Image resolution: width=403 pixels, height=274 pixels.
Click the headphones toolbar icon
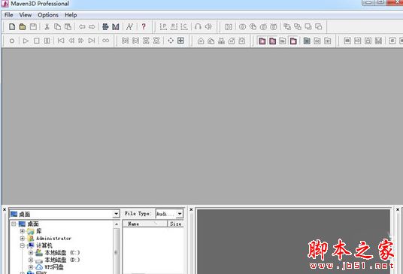pos(198,26)
